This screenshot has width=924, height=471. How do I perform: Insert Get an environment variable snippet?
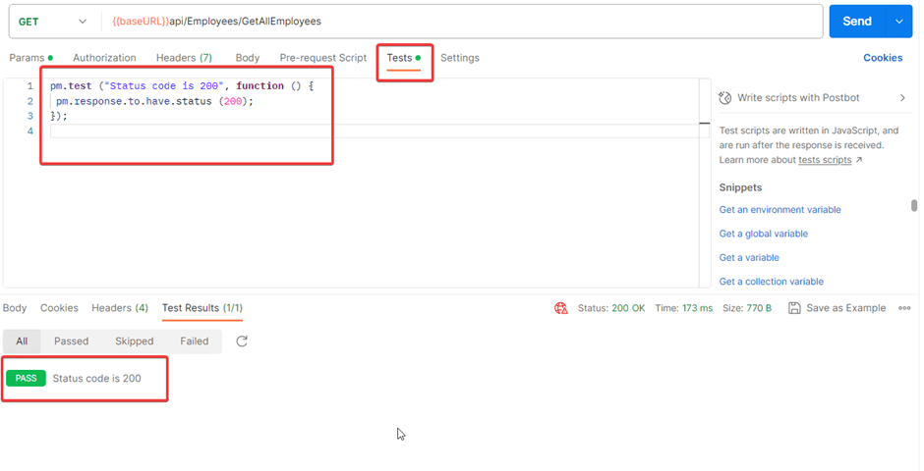pyautogui.click(x=780, y=209)
